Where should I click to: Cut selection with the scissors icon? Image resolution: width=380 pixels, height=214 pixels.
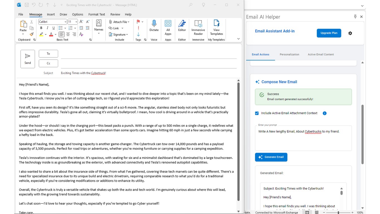click(x=31, y=22)
